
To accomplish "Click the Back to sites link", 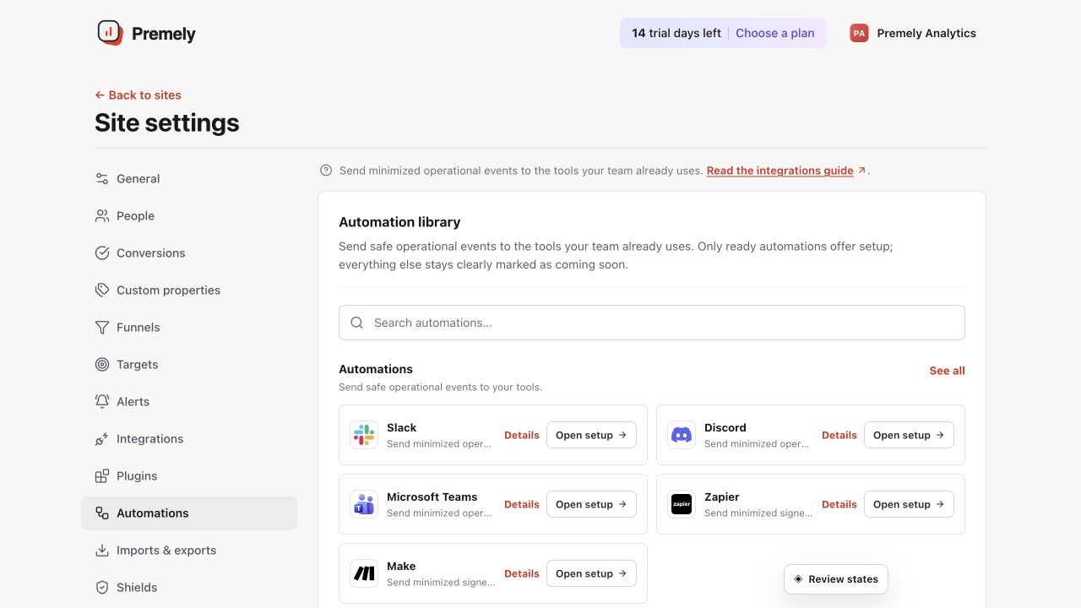I will coord(138,95).
